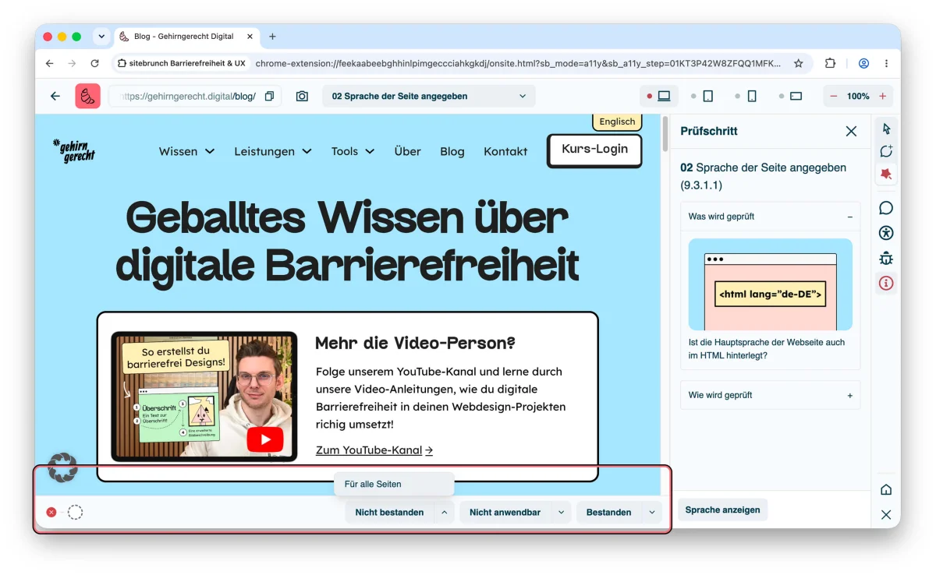936x575 pixels.
Task: Open the 'Wissen' navigation menu
Action: coord(186,151)
